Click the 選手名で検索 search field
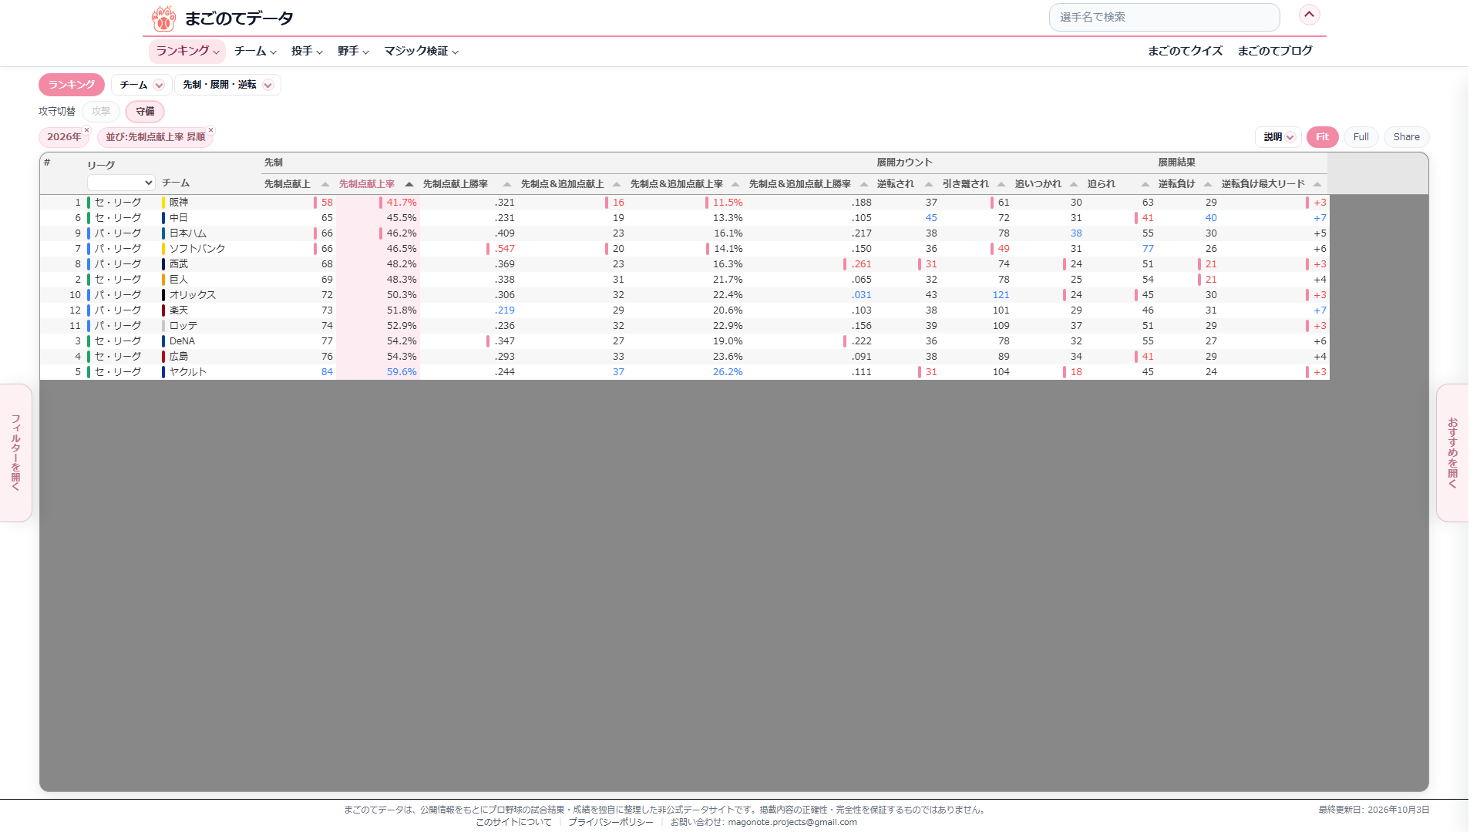The height and width of the screenshot is (832, 1480). [x=1164, y=17]
